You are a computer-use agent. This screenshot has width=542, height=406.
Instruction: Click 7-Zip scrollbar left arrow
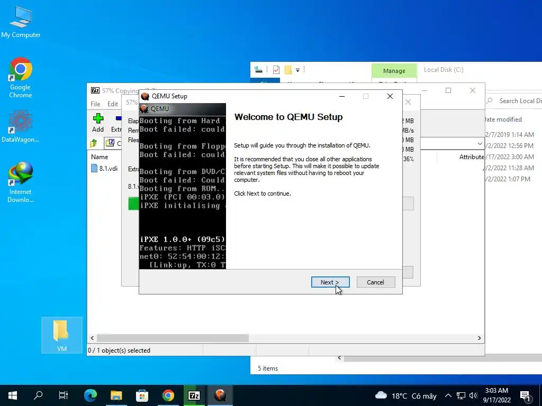[92, 338]
